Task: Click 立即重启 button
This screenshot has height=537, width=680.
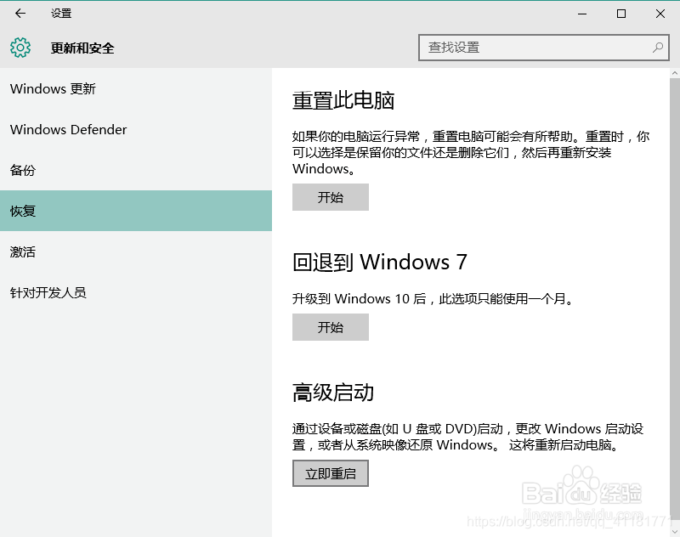Action: click(x=331, y=473)
